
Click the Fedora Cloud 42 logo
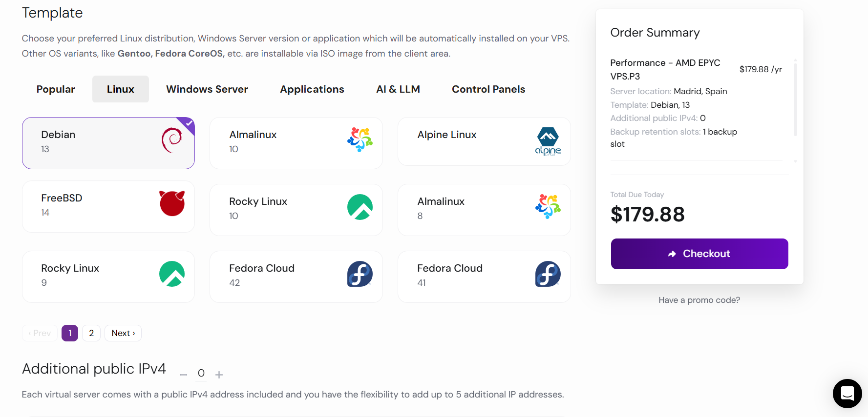(360, 274)
